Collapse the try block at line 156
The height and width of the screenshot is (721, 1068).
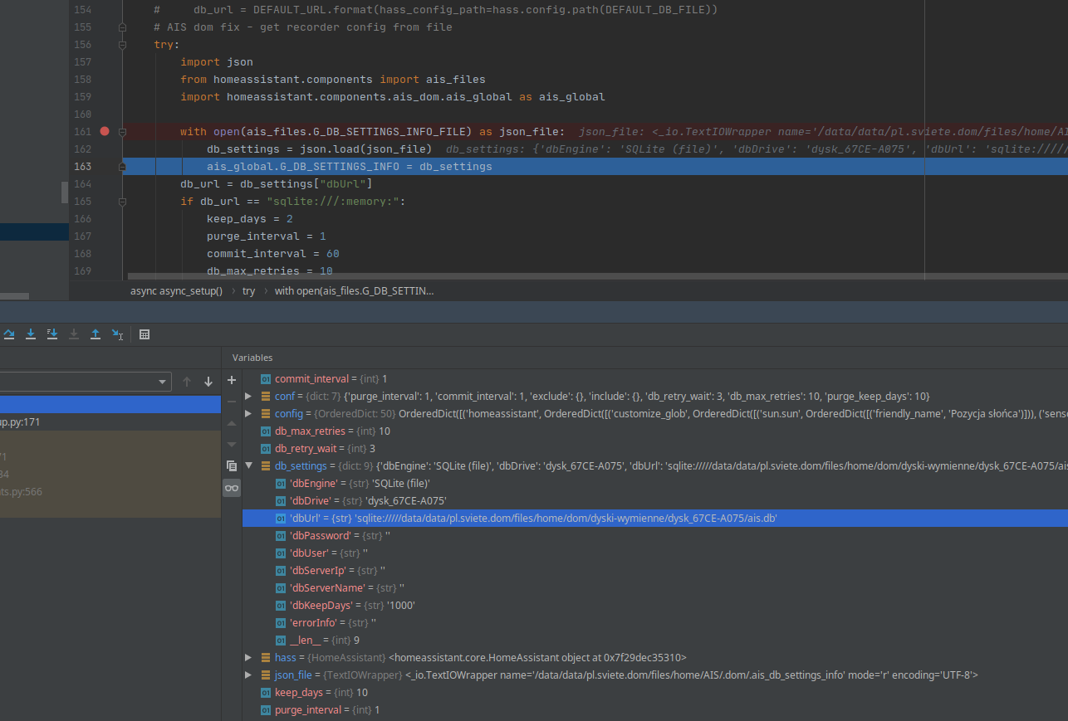122,45
